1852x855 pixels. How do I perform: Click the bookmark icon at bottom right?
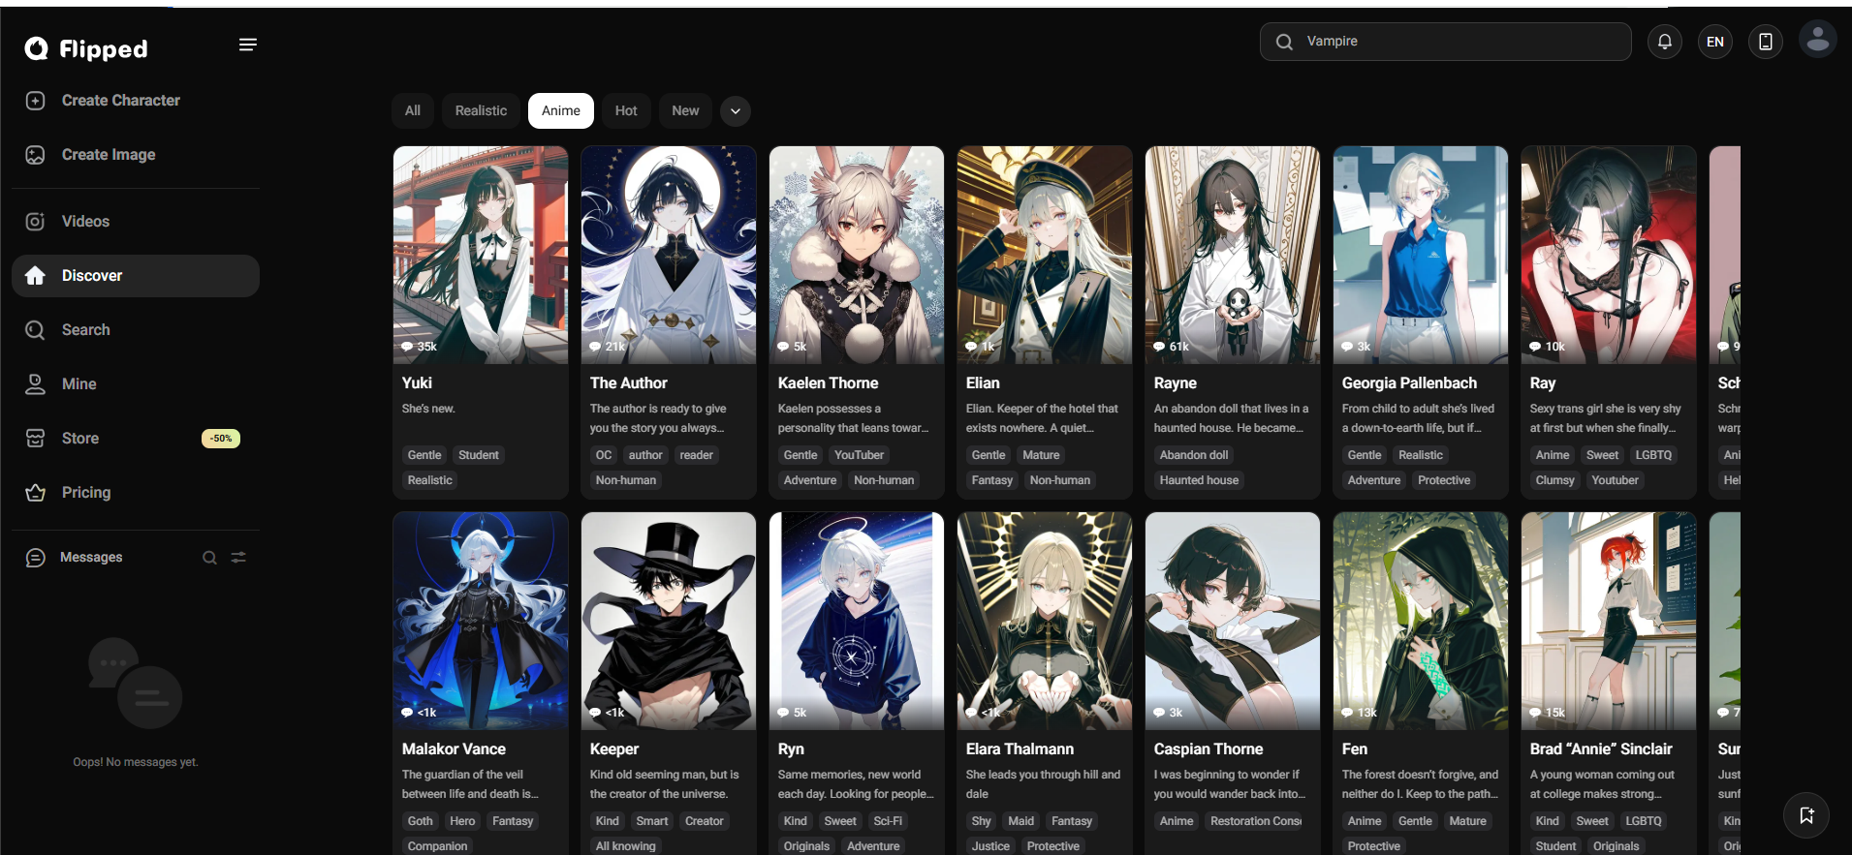click(1806, 815)
